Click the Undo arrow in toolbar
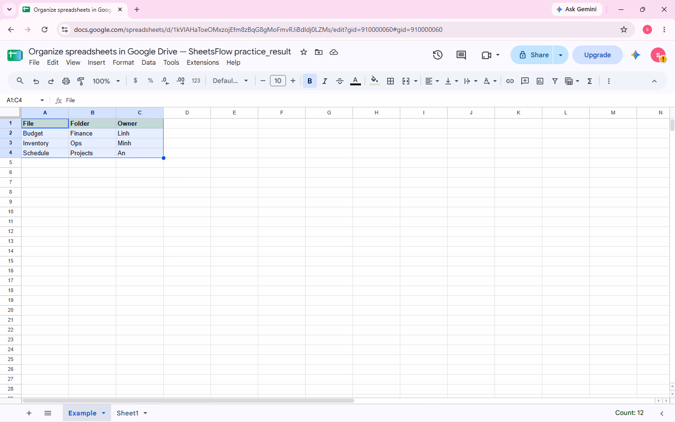675x422 pixels. [x=36, y=81]
